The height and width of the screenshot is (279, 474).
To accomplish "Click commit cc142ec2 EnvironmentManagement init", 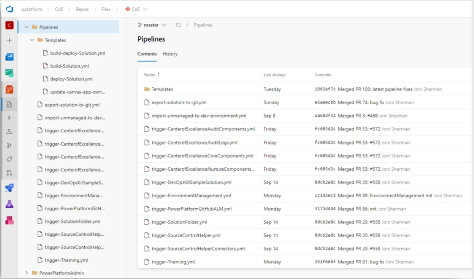I will (x=373, y=196).
